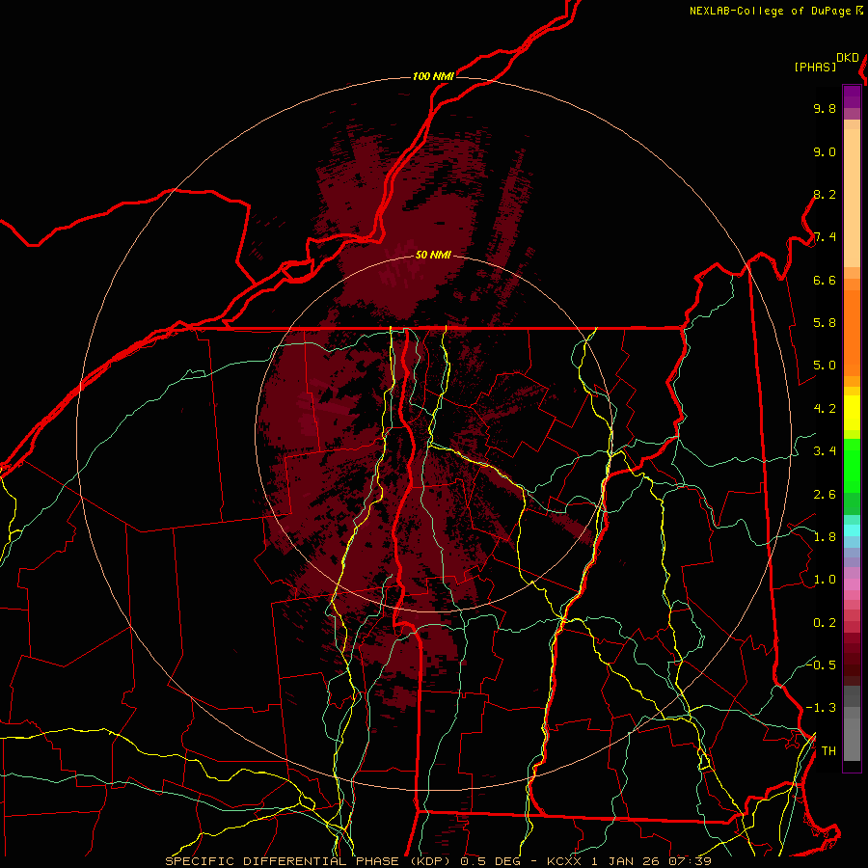This screenshot has width=868, height=868.
Task: Click the 9.8 value on the scale
Action: point(825,108)
